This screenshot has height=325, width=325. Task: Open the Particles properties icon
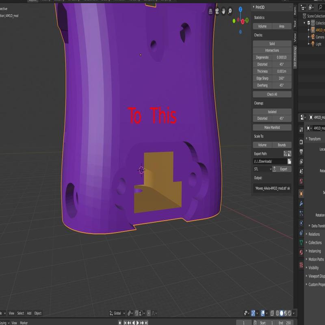point(301,213)
